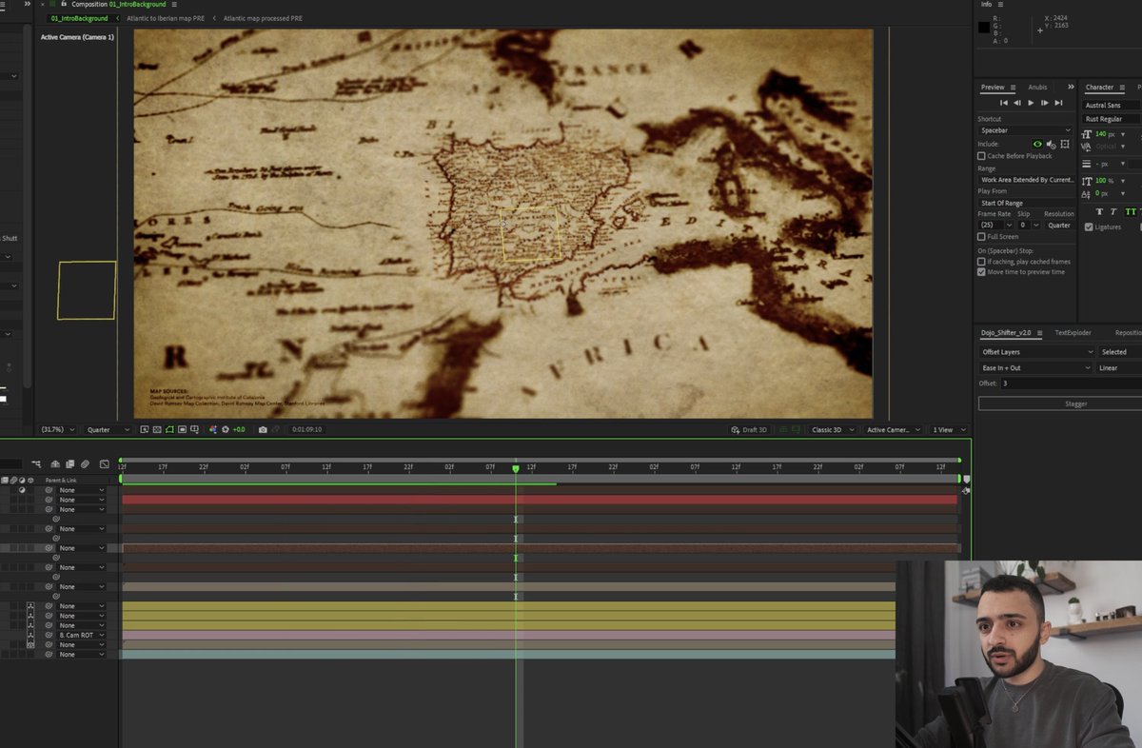
Task: Open Atlantic map processed PRE breadcrumb
Action: pyautogui.click(x=263, y=18)
